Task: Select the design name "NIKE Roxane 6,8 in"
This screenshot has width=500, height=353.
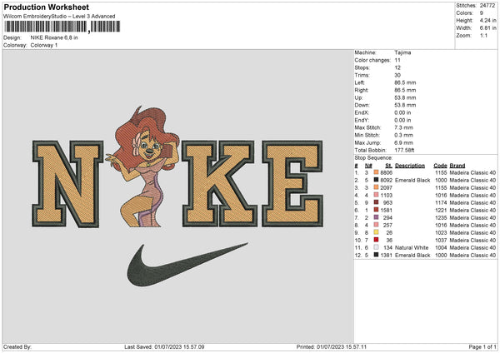Action: point(54,37)
